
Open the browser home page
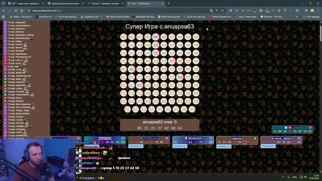pyautogui.click(x=22, y=11)
